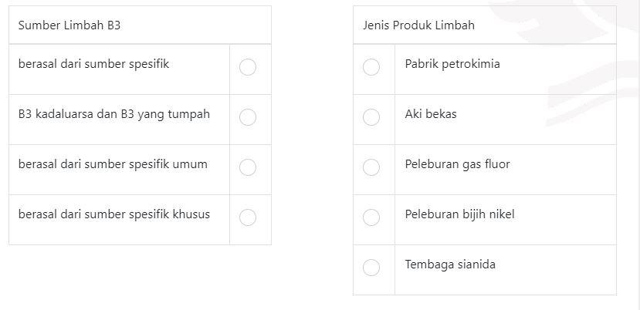Select radio for 'berasal dari sumber spesifik'

[248, 67]
